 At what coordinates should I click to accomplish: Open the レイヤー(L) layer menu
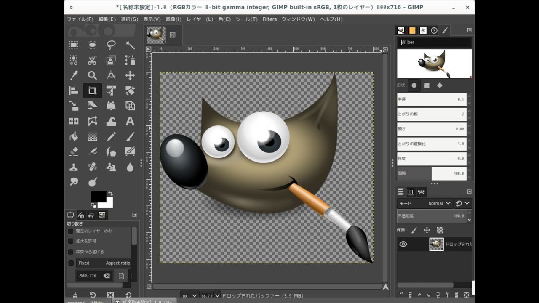tap(200, 19)
